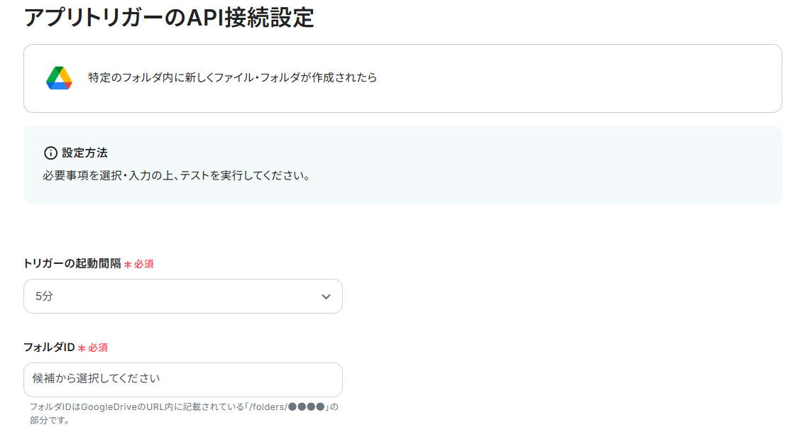Click the トリガーの起動間隔 field label
Image resolution: width=800 pixels, height=432 pixels.
[x=72, y=264]
